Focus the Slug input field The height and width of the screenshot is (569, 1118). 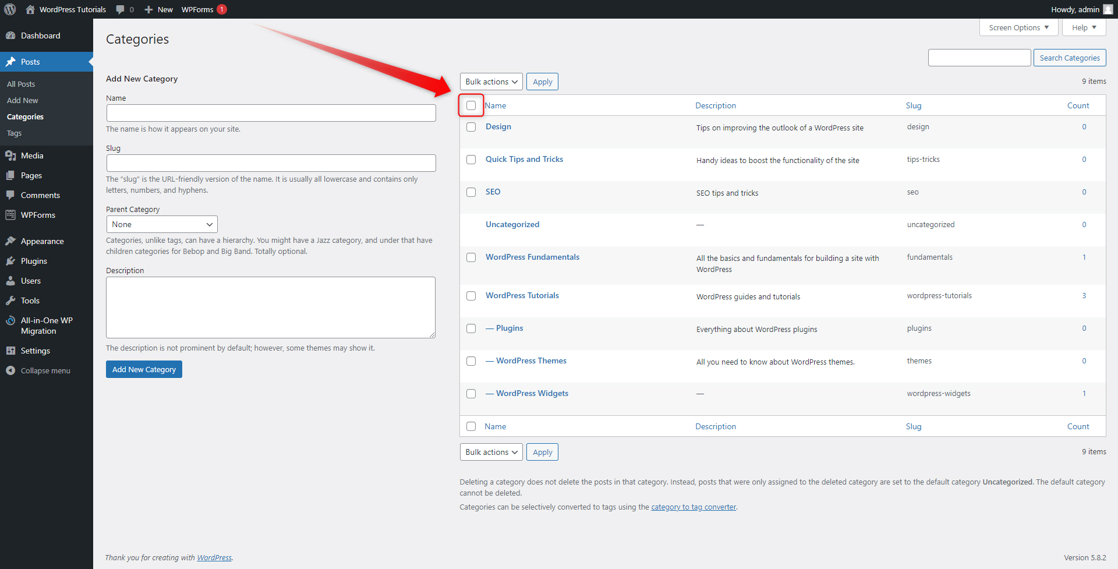(x=271, y=163)
